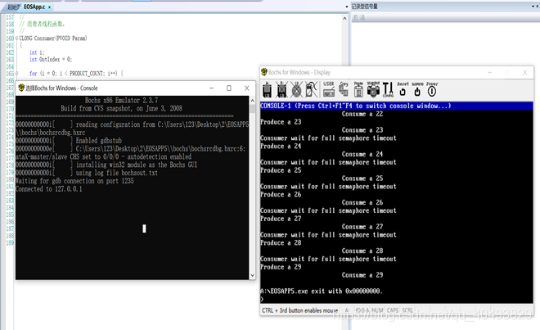Open the semaphore panel options dropdown
The image size is (540, 330).
click(x=533, y=7)
